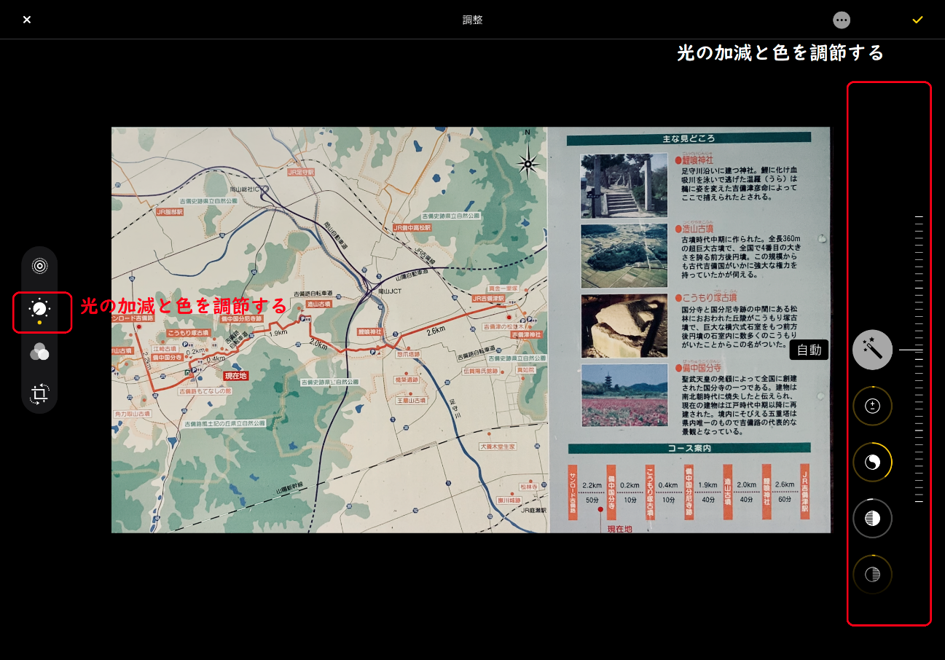Screen dimensions: 945x660
Task: Tap the compass rose on the map
Action: point(528,162)
